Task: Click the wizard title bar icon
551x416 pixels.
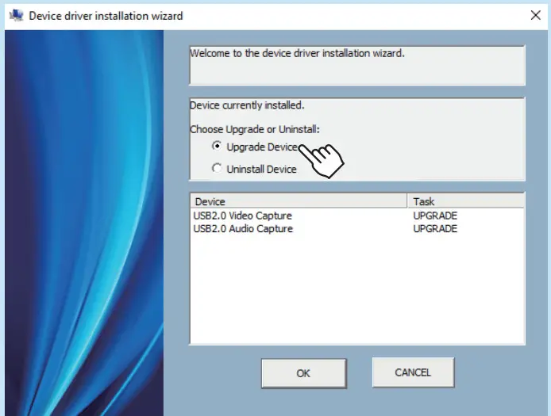Action: point(16,15)
